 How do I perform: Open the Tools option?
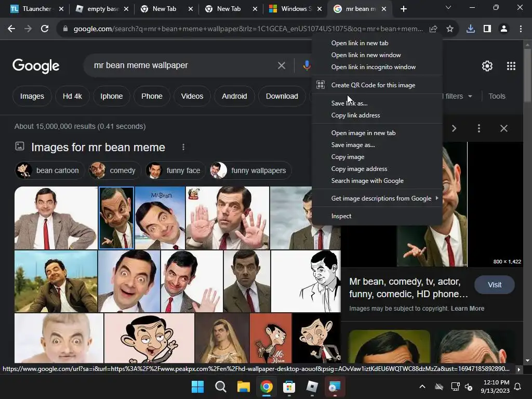click(497, 96)
